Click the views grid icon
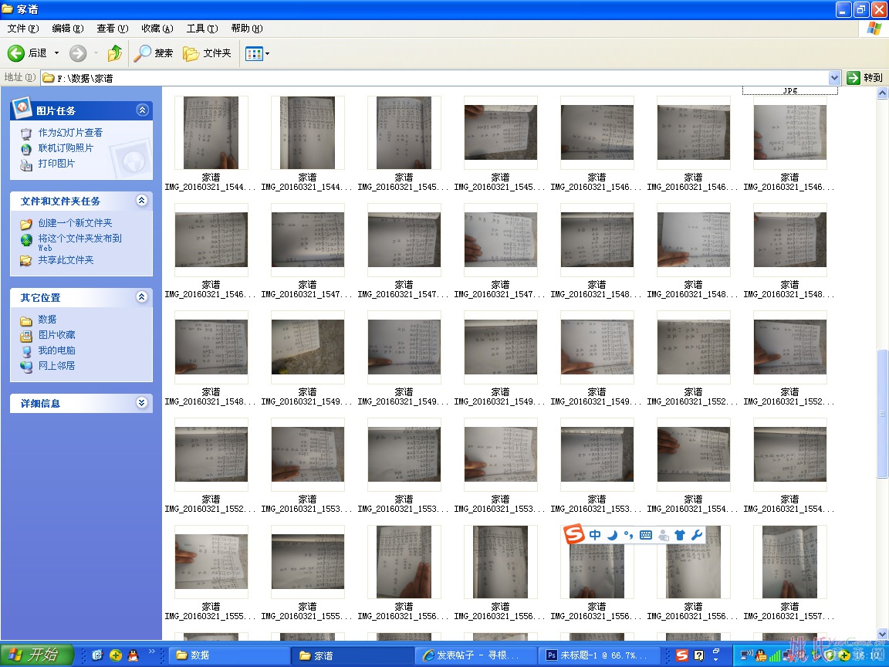Image resolution: width=889 pixels, height=667 pixels. pos(253,54)
